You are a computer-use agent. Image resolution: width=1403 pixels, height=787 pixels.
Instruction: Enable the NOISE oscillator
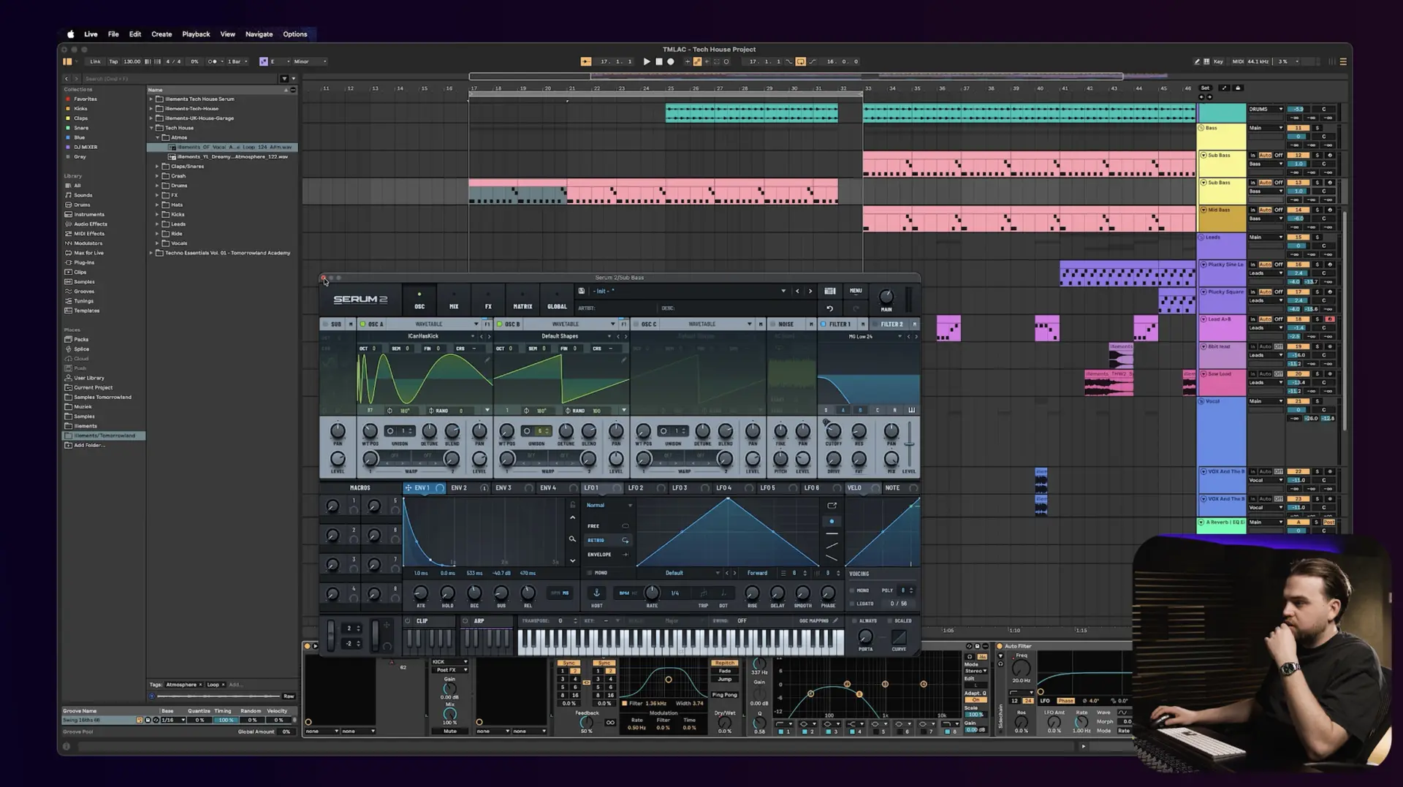[x=772, y=324]
